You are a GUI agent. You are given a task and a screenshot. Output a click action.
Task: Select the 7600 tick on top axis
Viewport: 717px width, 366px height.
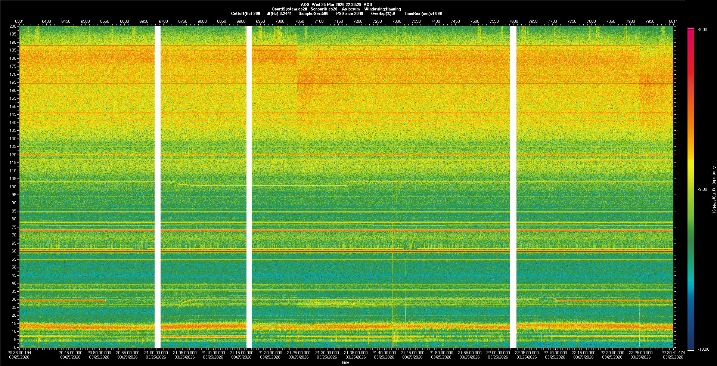513,21
